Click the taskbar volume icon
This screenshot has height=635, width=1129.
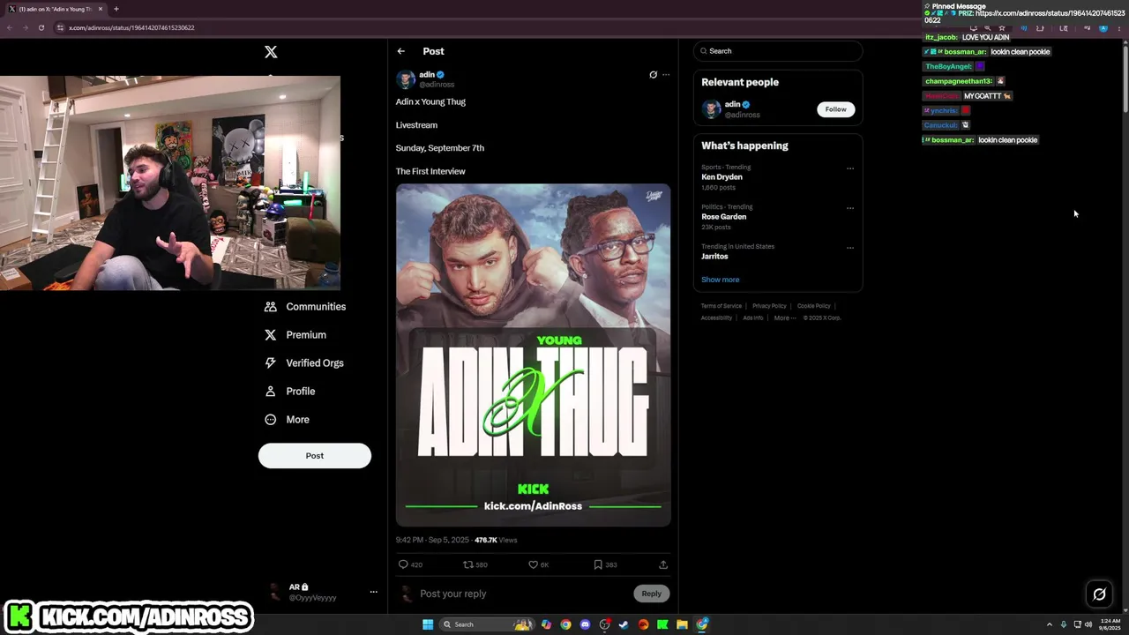pos(1088,624)
